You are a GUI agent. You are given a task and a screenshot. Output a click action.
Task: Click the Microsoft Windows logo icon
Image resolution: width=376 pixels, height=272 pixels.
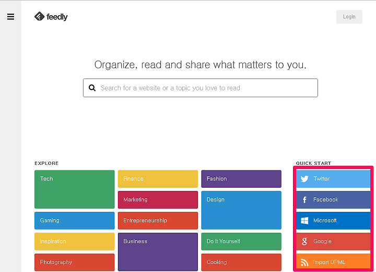pos(304,221)
